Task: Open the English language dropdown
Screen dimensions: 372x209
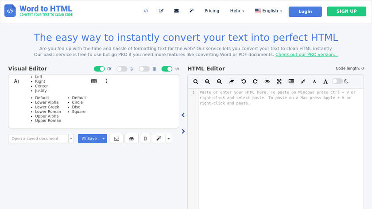Action: coord(268,11)
